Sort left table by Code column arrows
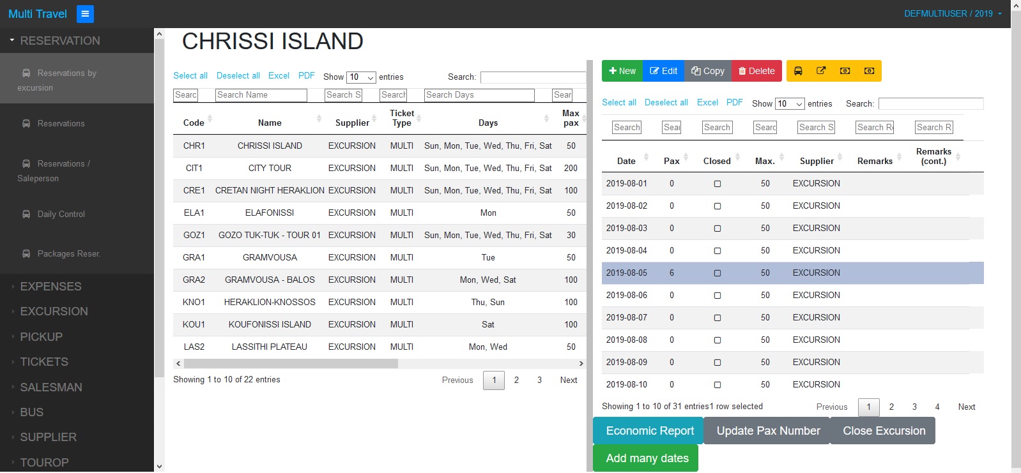Image resolution: width=1021 pixels, height=473 pixels. (210, 119)
